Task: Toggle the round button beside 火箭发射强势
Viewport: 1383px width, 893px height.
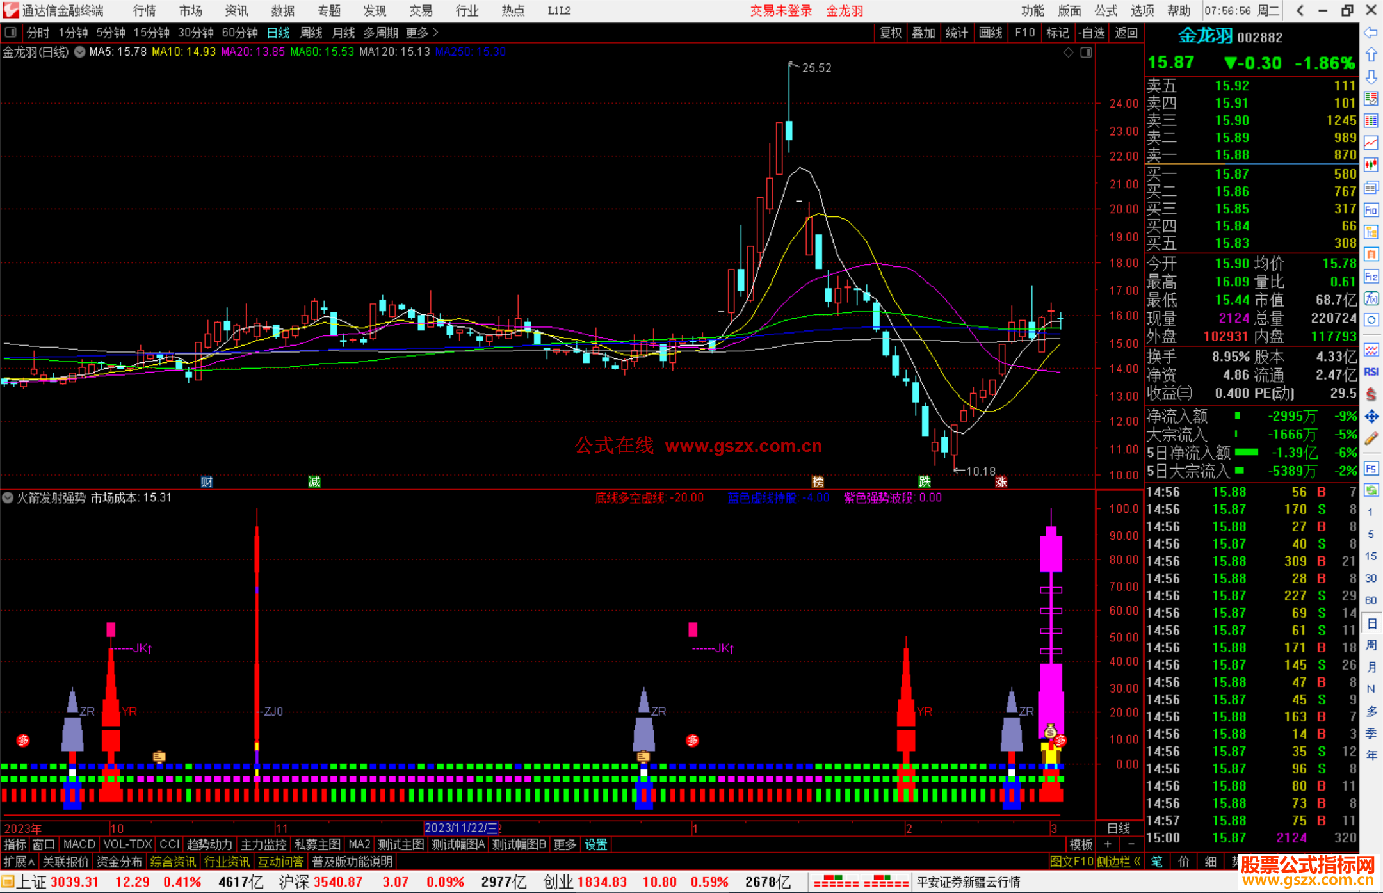Action: (8, 497)
